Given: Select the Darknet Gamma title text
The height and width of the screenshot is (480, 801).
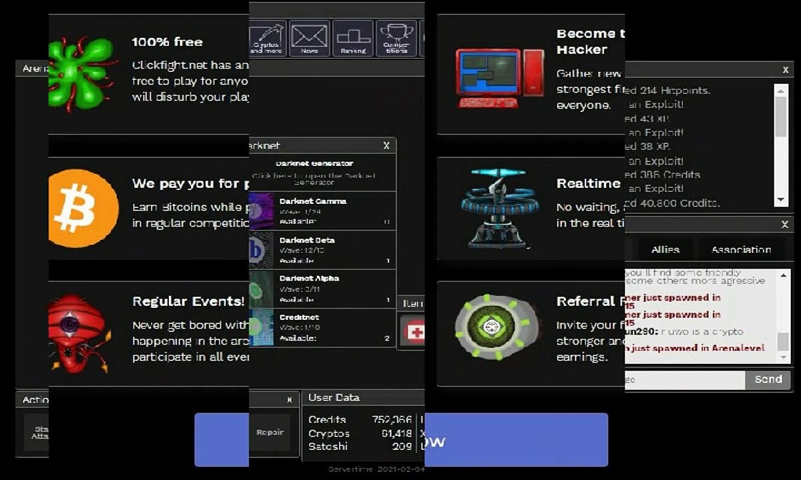Looking at the screenshot, I should coord(313,201).
